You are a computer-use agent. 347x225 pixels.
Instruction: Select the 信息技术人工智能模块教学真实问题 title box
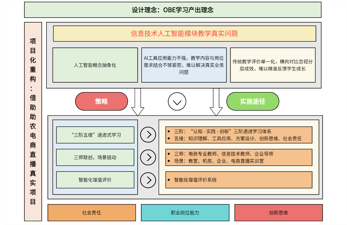[x=184, y=34]
